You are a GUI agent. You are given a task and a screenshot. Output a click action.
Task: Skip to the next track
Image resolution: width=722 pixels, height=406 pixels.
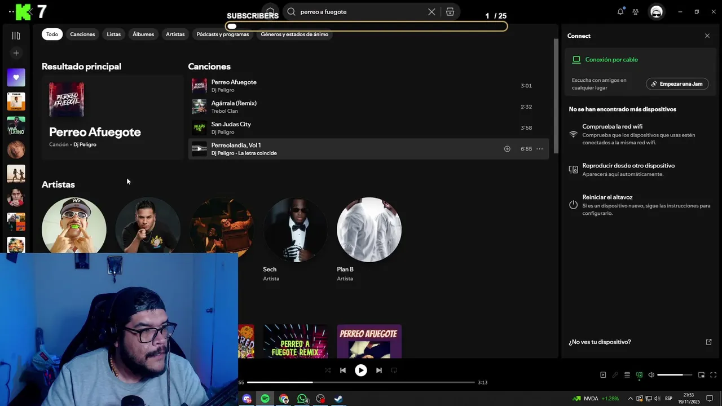point(379,370)
